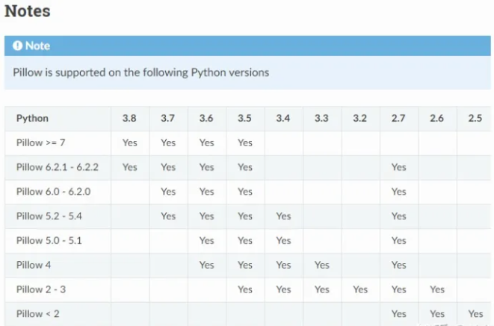Click Yes under 3.2 for Pillow 2 - 3
The height and width of the screenshot is (326, 494).
pyautogui.click(x=360, y=289)
